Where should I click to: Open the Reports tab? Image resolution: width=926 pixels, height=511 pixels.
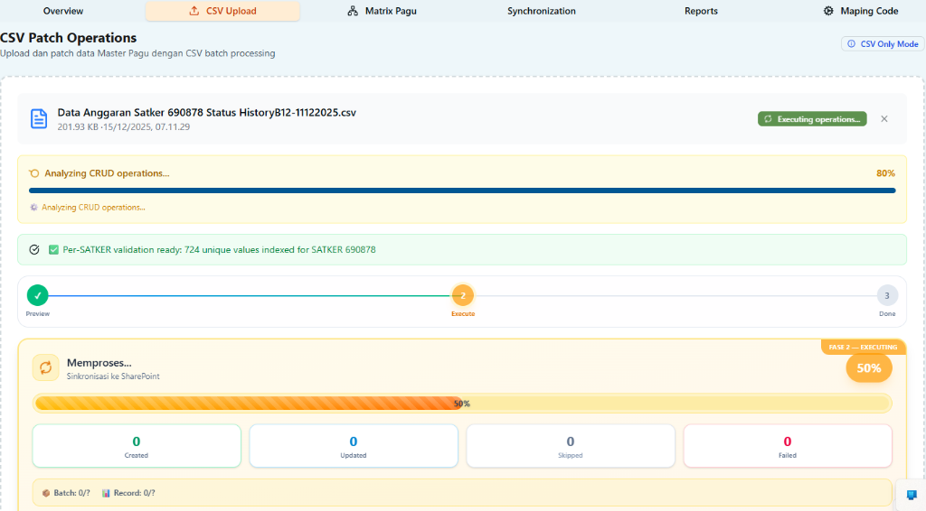[701, 12]
